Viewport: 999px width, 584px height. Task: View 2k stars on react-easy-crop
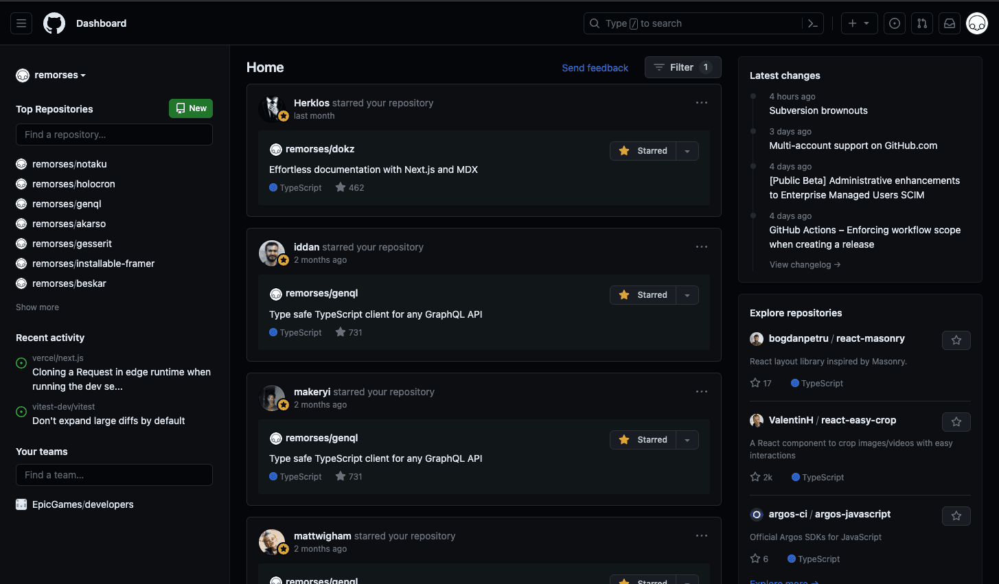point(761,477)
